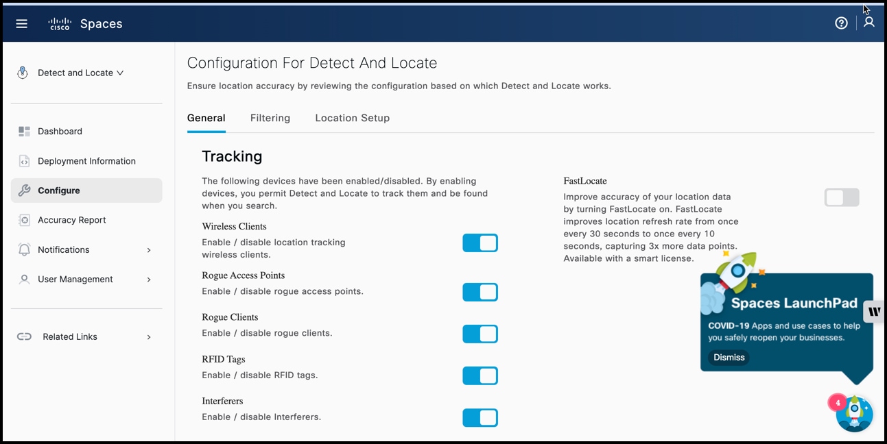The image size is (887, 444).
Task: Open the hamburger navigation menu
Action: point(22,23)
